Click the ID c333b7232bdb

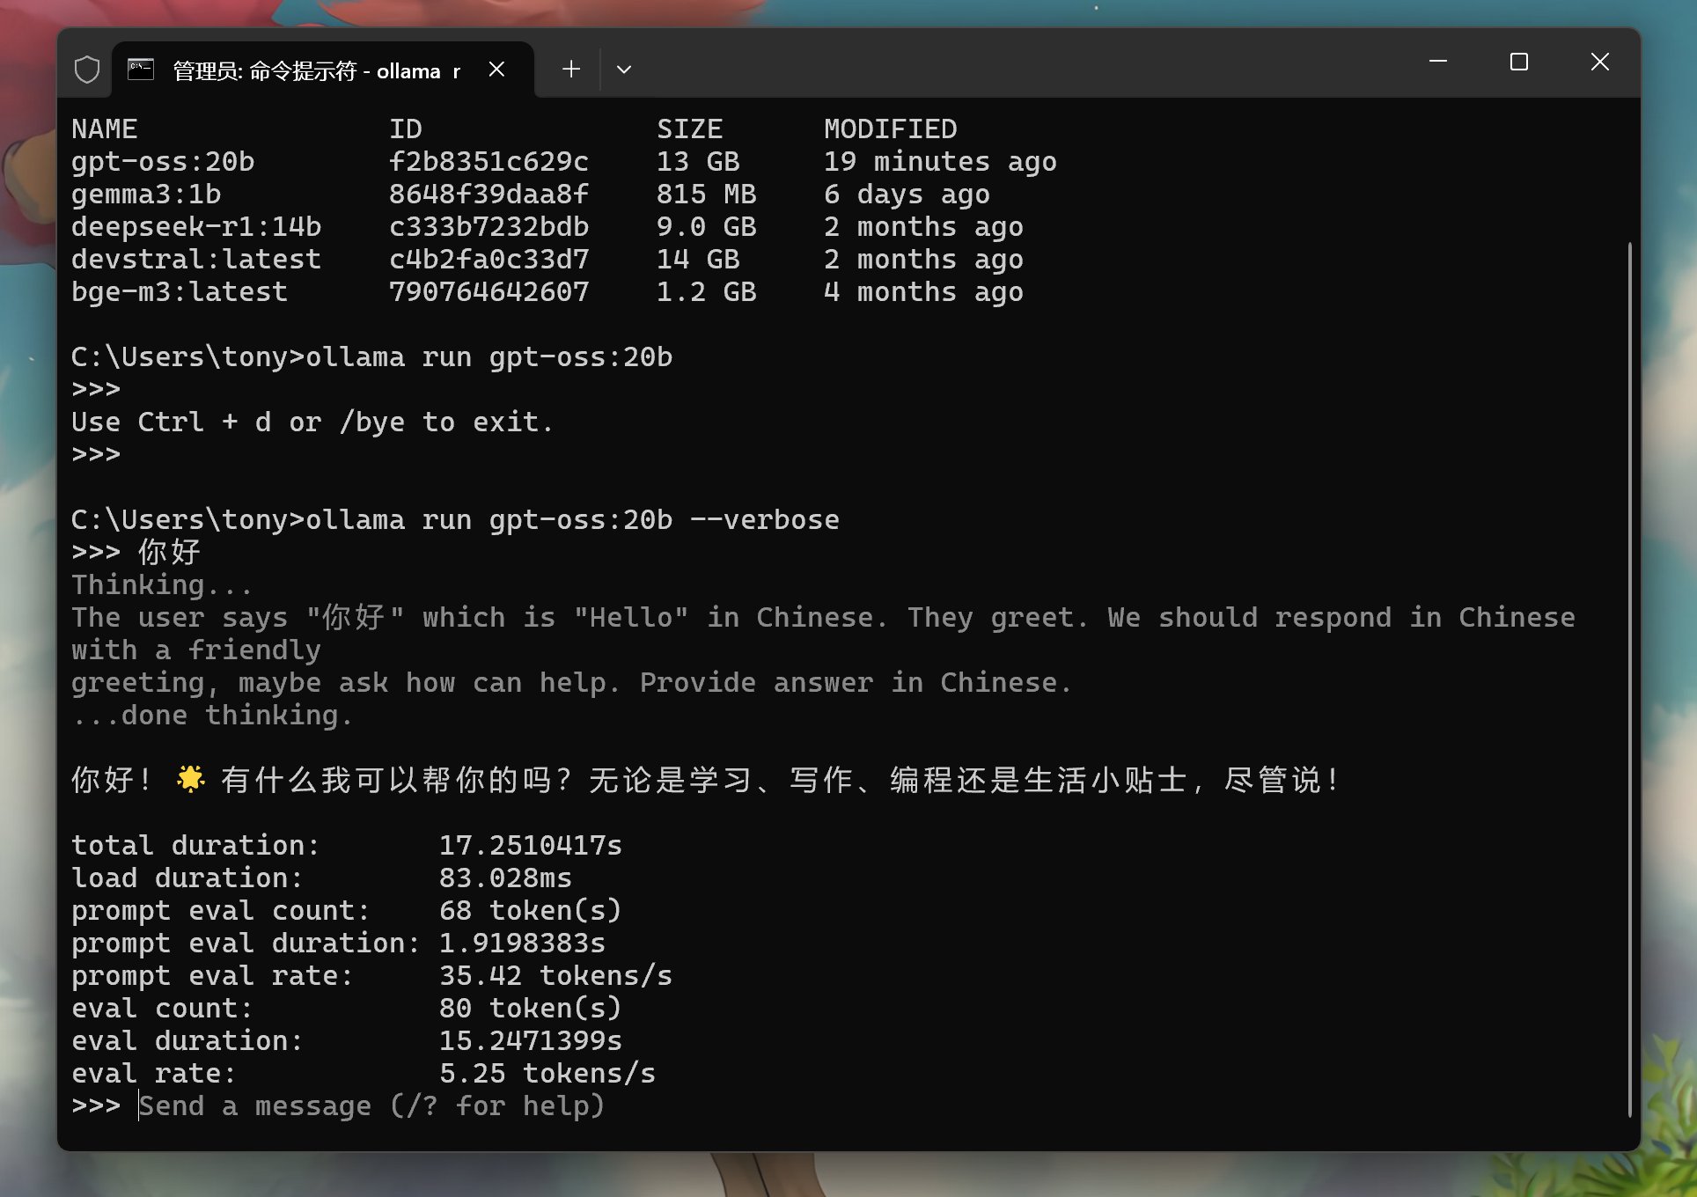tap(489, 227)
